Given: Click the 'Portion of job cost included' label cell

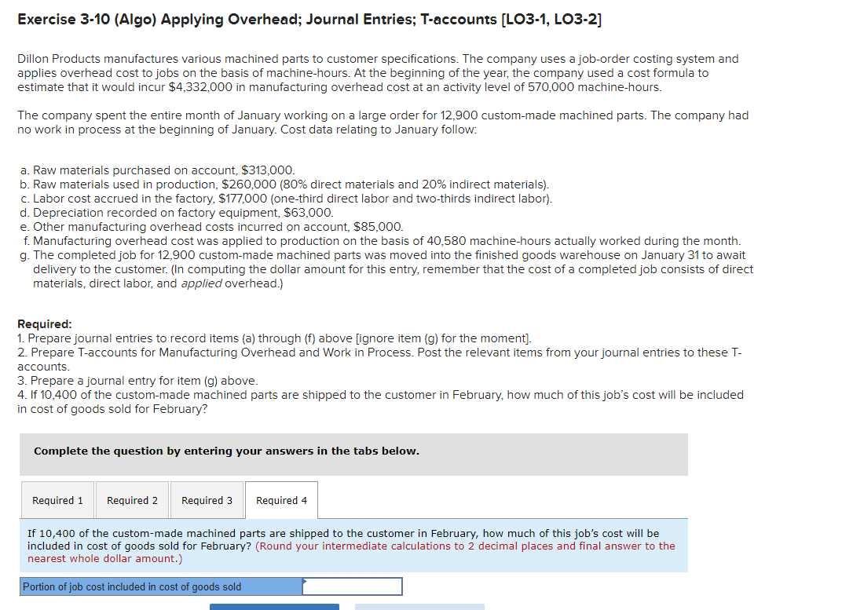Looking at the screenshot, I should click(161, 586).
